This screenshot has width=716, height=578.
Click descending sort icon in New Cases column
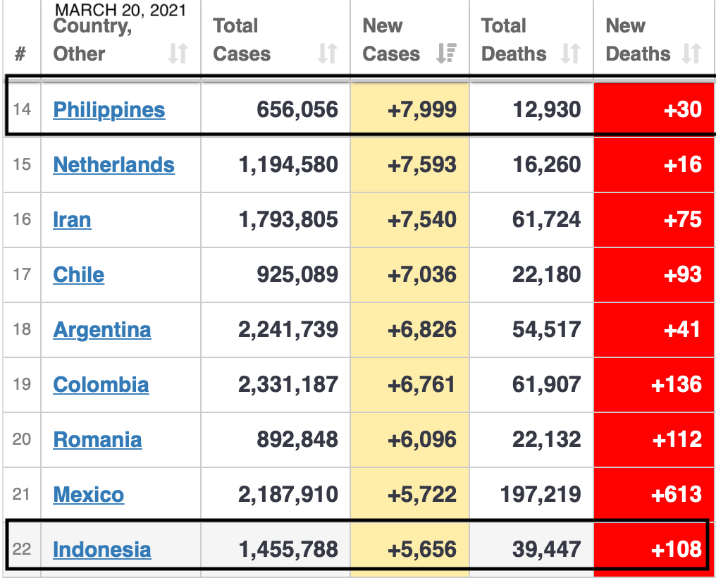coord(446,54)
